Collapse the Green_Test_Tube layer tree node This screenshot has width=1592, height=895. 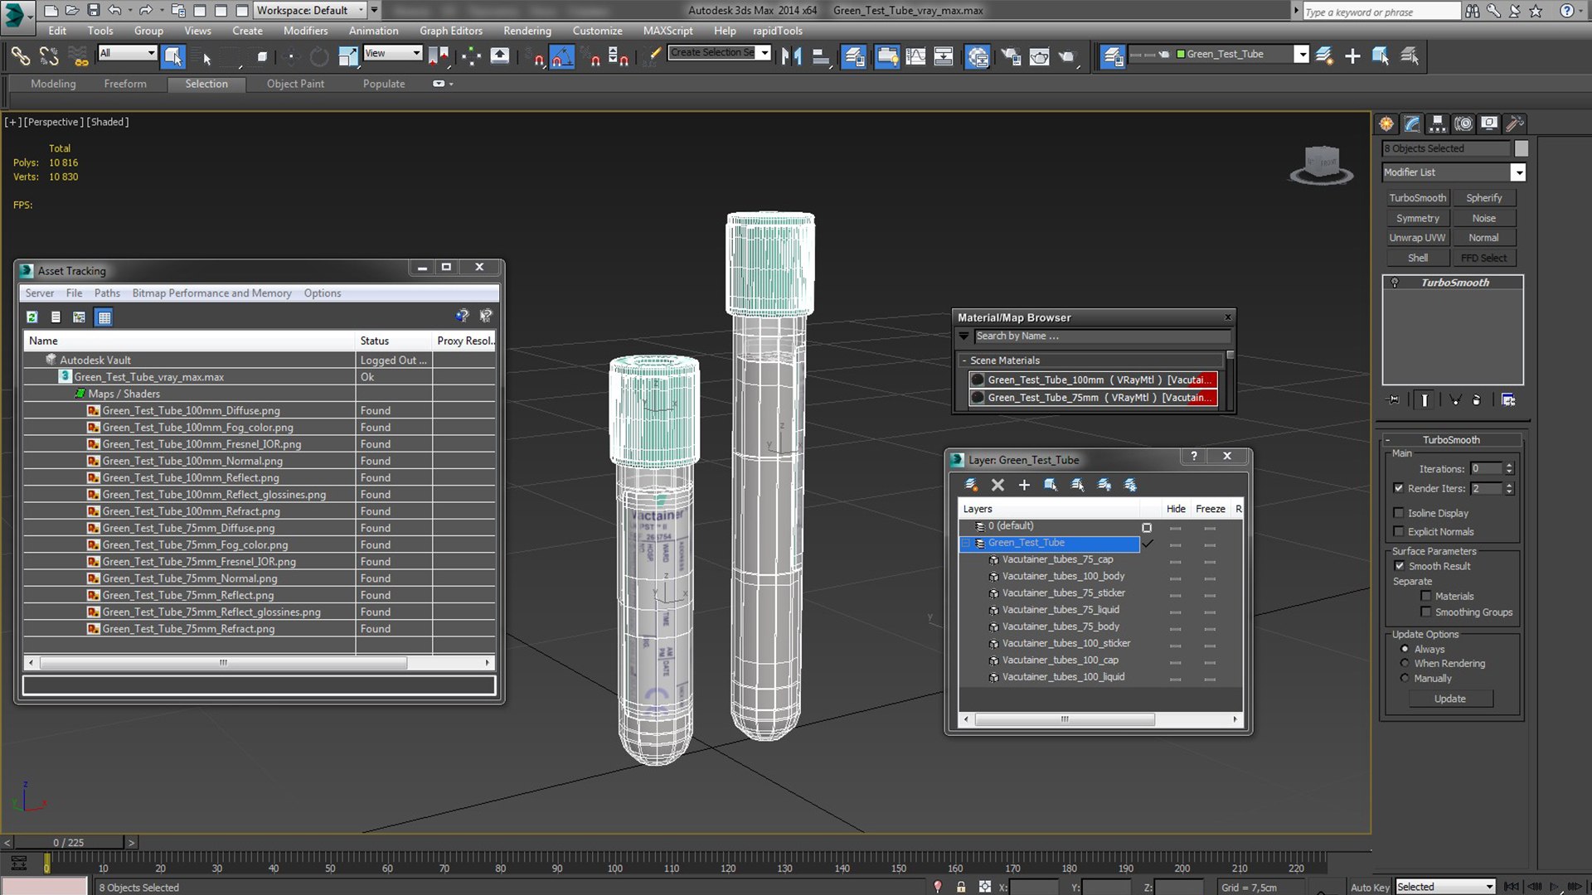click(966, 544)
